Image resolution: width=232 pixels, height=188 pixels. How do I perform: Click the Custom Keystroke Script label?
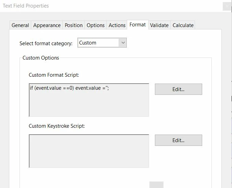(x=57, y=126)
